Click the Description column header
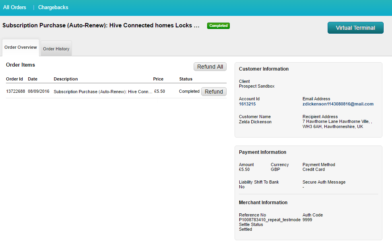The width and height of the screenshot is (392, 247). click(x=66, y=79)
